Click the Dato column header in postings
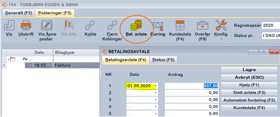Image resolution: width=280 pixels, height=117 pixels. (43, 52)
